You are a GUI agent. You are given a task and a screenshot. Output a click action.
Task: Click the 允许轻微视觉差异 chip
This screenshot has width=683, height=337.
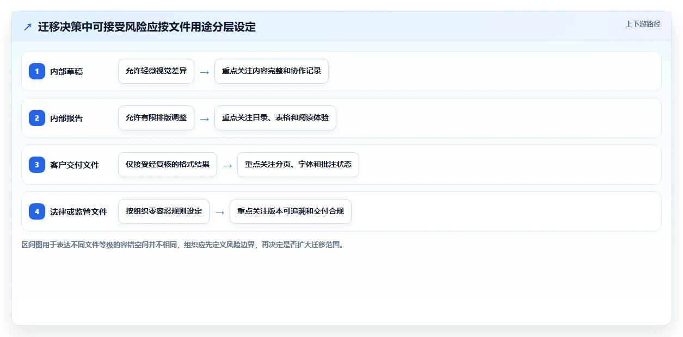[156, 71]
